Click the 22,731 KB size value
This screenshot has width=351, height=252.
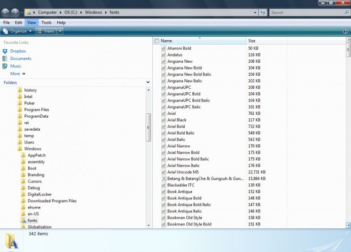[x=257, y=172]
